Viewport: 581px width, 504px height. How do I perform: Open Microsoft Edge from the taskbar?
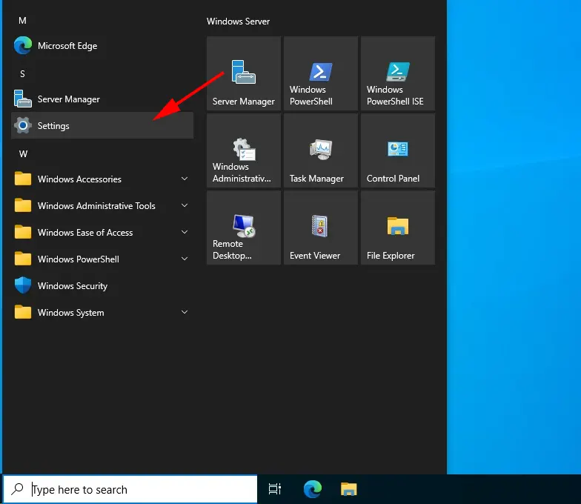tap(313, 489)
